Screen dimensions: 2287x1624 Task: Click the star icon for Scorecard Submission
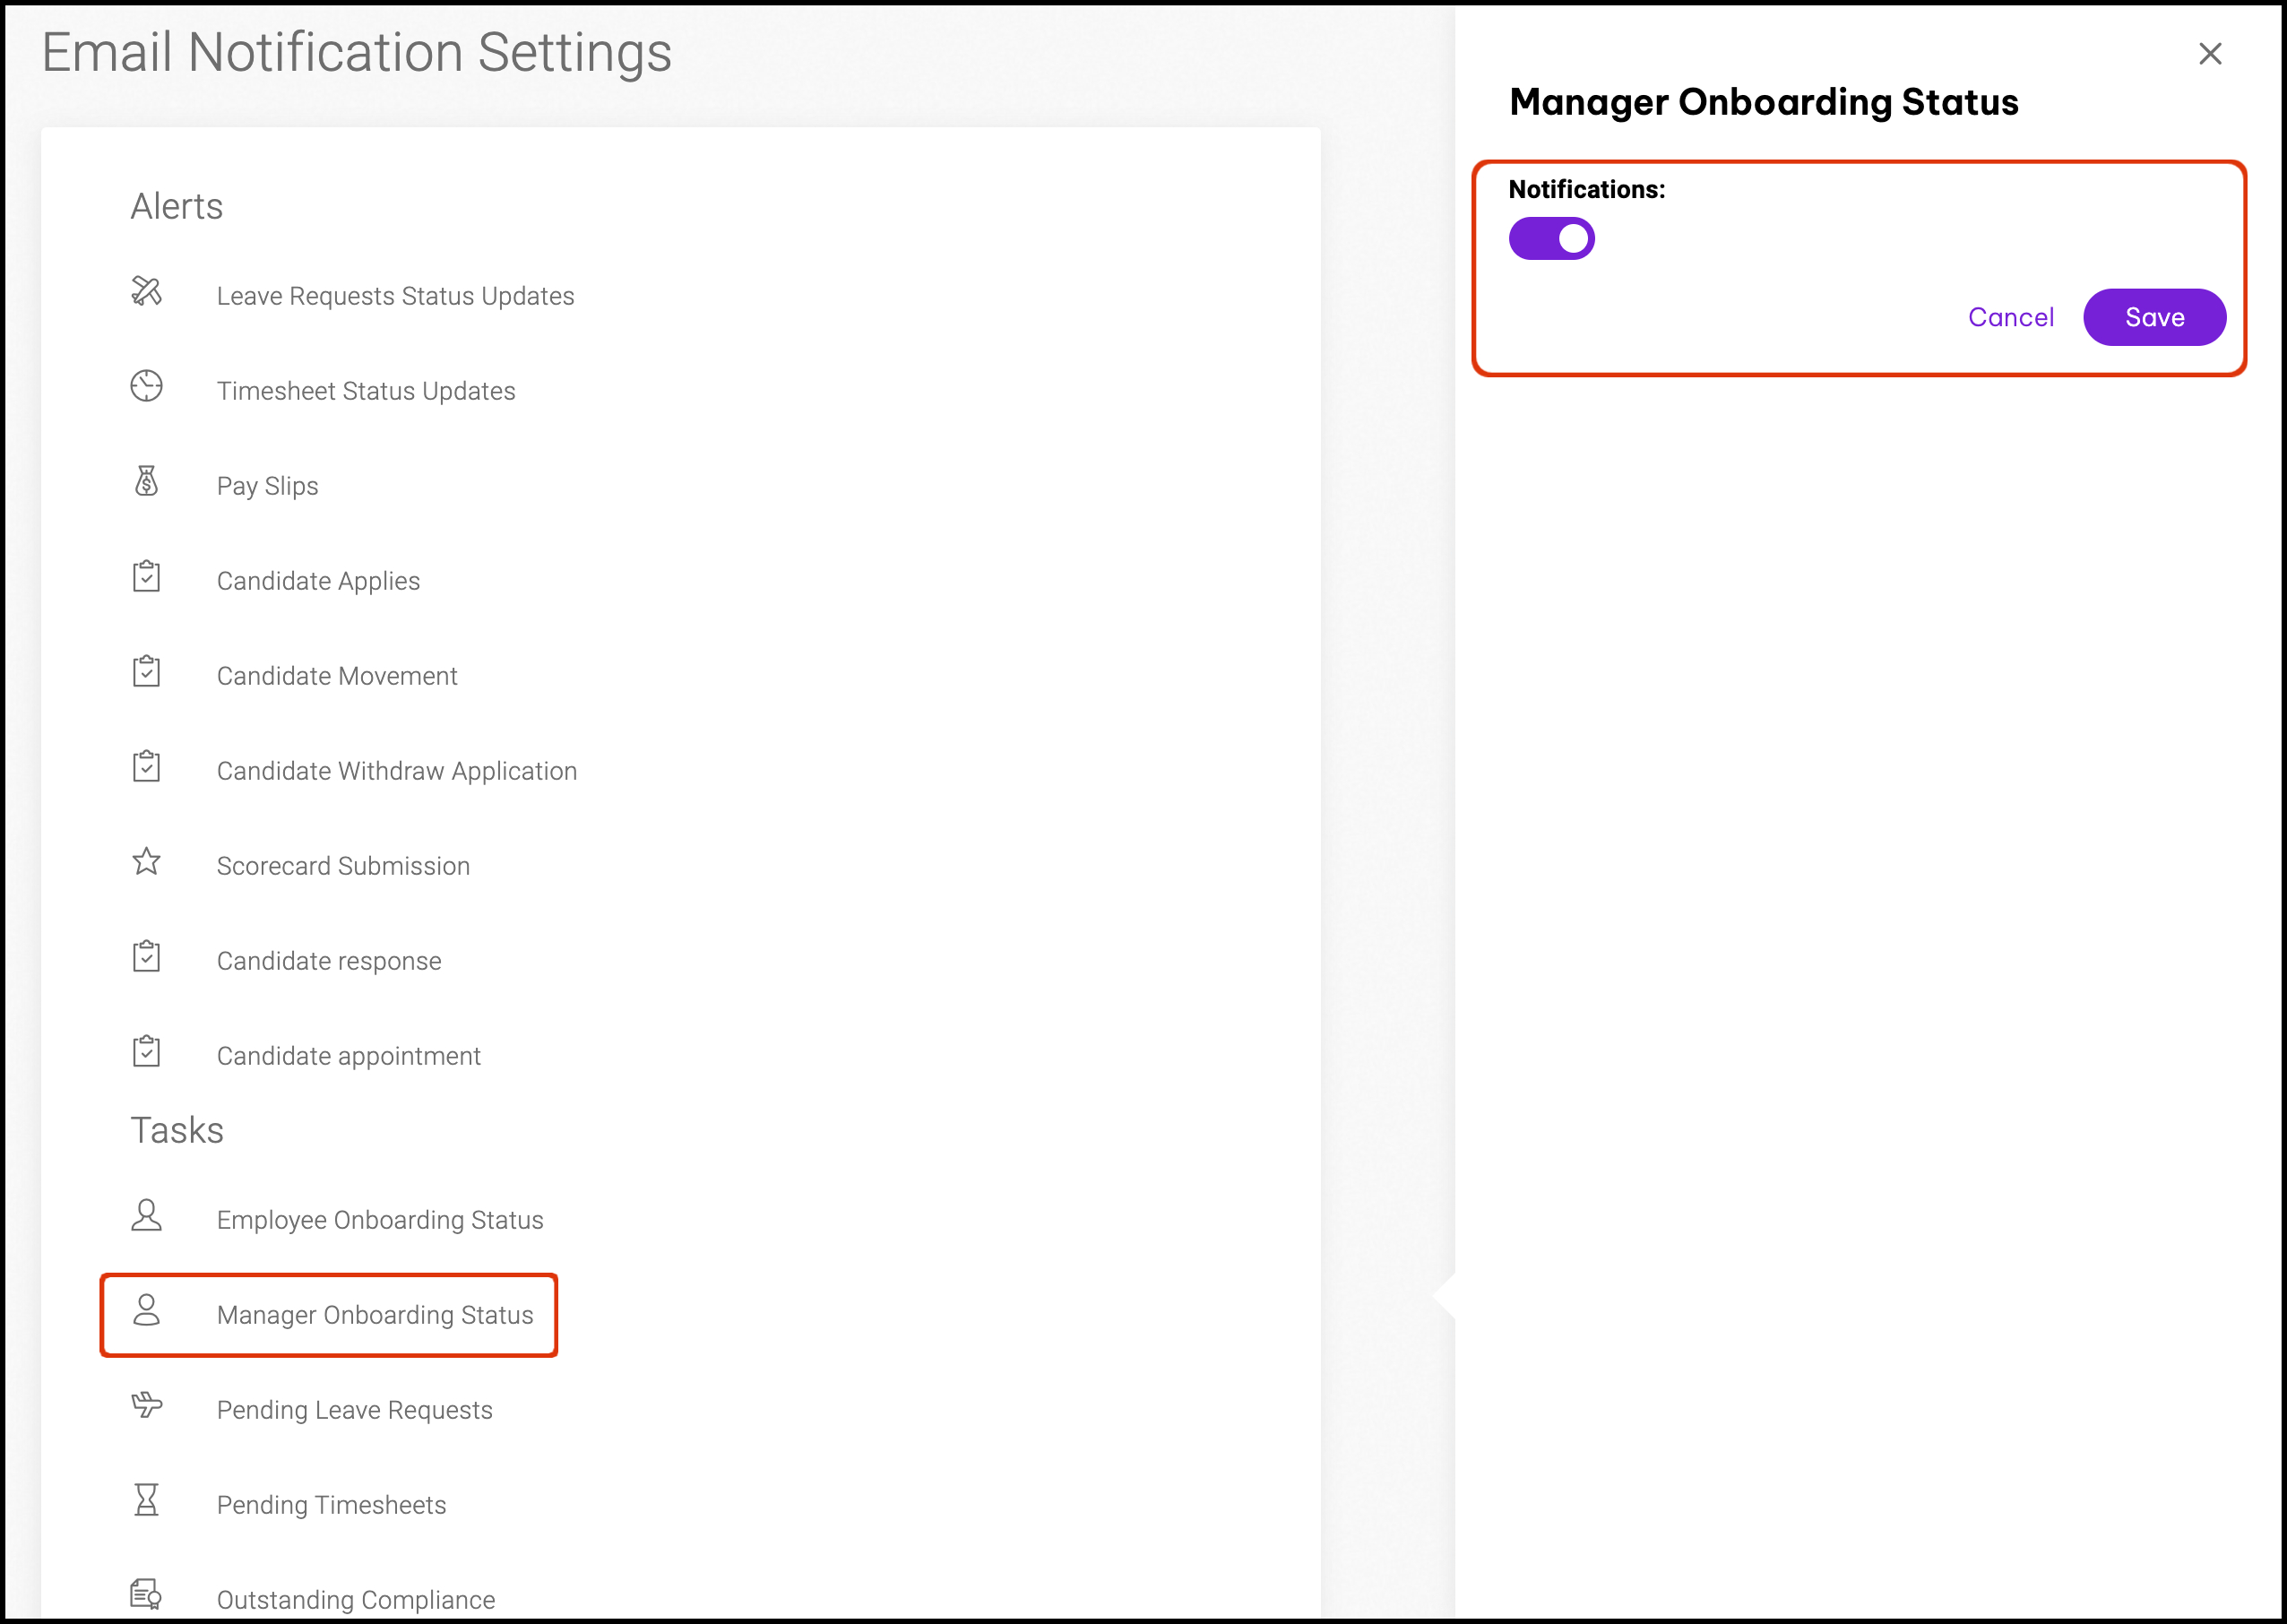(146, 861)
